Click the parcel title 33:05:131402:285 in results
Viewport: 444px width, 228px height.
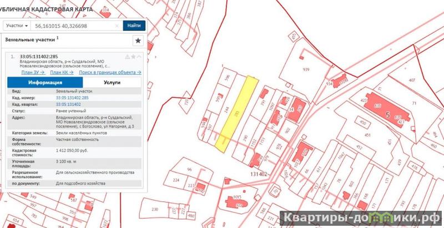(x=38, y=57)
